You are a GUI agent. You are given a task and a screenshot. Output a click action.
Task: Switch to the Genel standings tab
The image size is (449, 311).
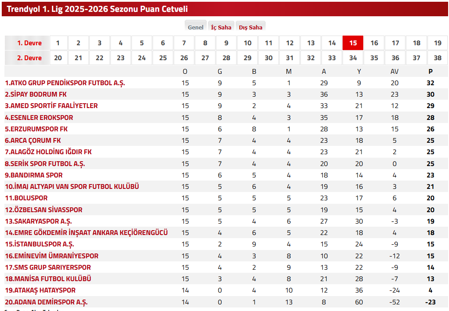(196, 27)
